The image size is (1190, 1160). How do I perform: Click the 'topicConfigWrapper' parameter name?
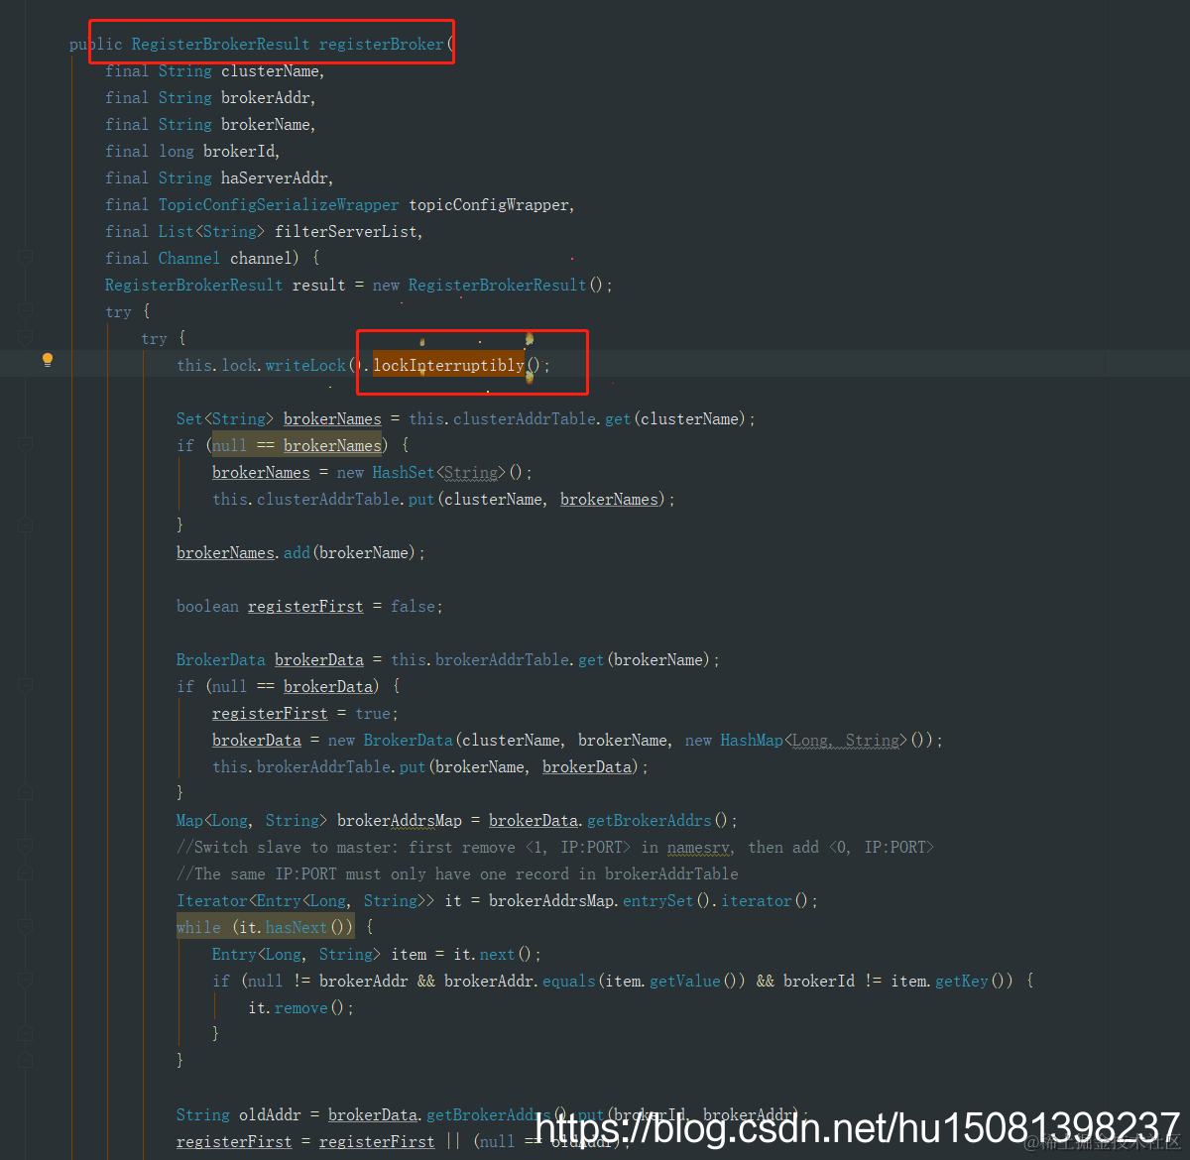pos(489,204)
